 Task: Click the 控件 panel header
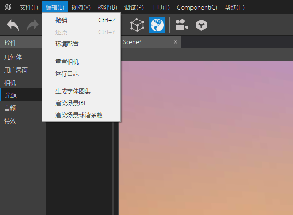pos(21,42)
